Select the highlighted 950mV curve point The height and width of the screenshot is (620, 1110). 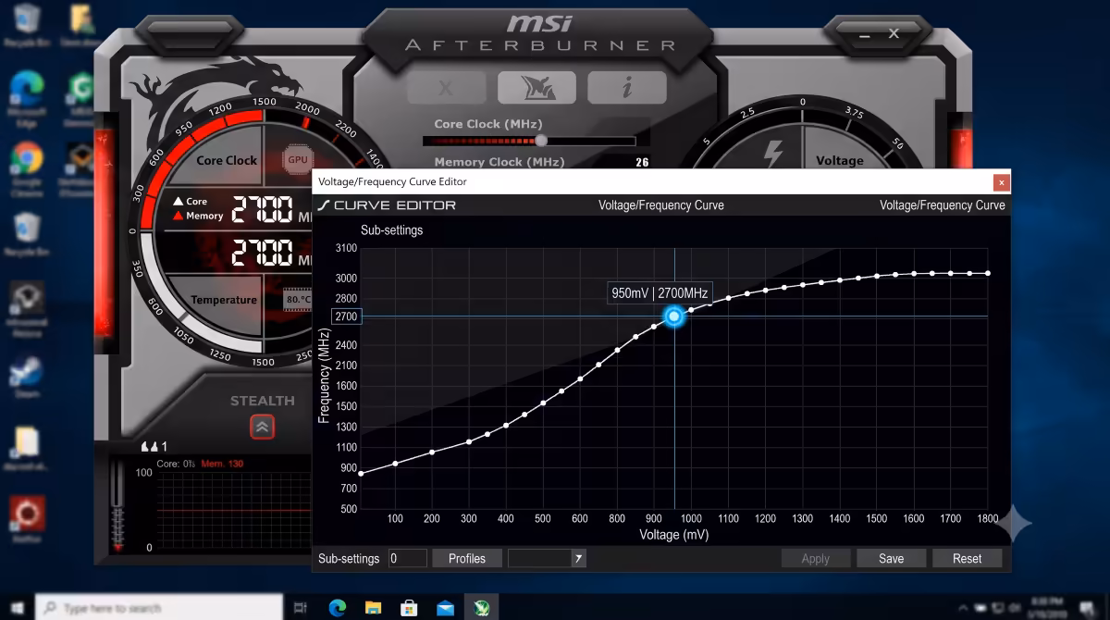coord(674,316)
